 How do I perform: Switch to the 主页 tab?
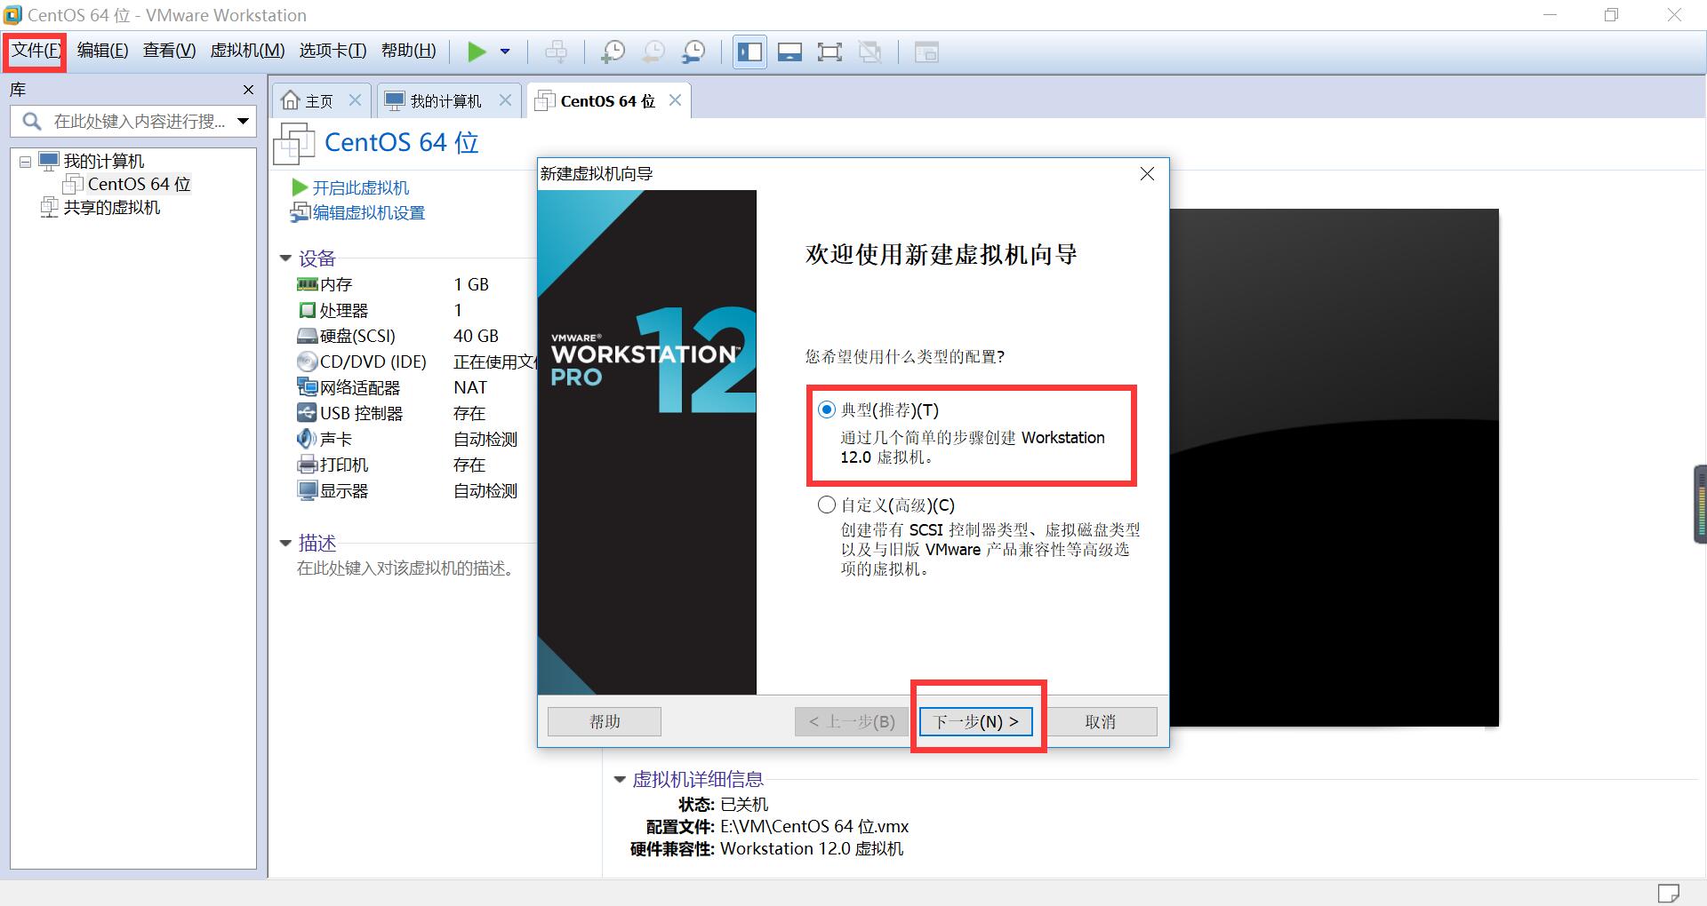[308, 101]
